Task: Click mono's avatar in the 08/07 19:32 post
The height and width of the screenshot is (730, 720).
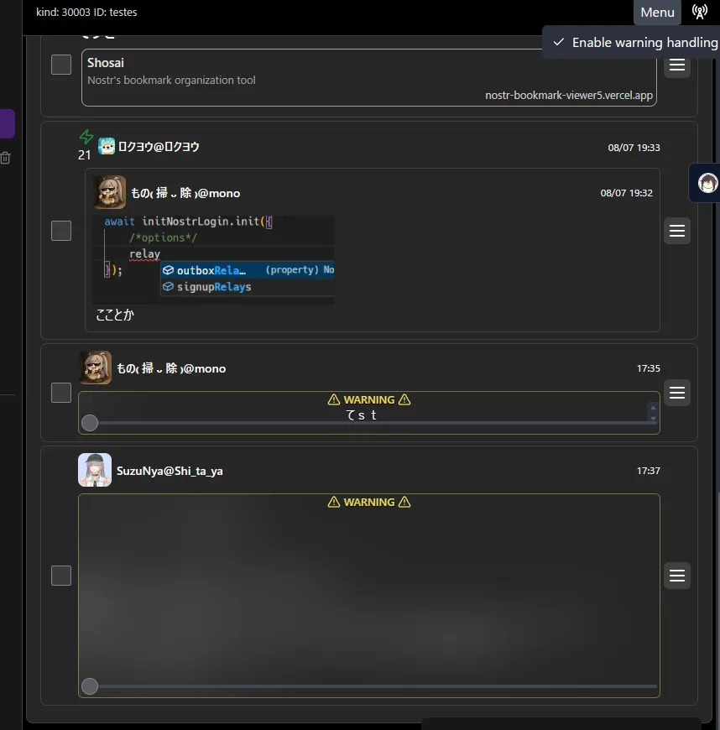Action: 110,192
